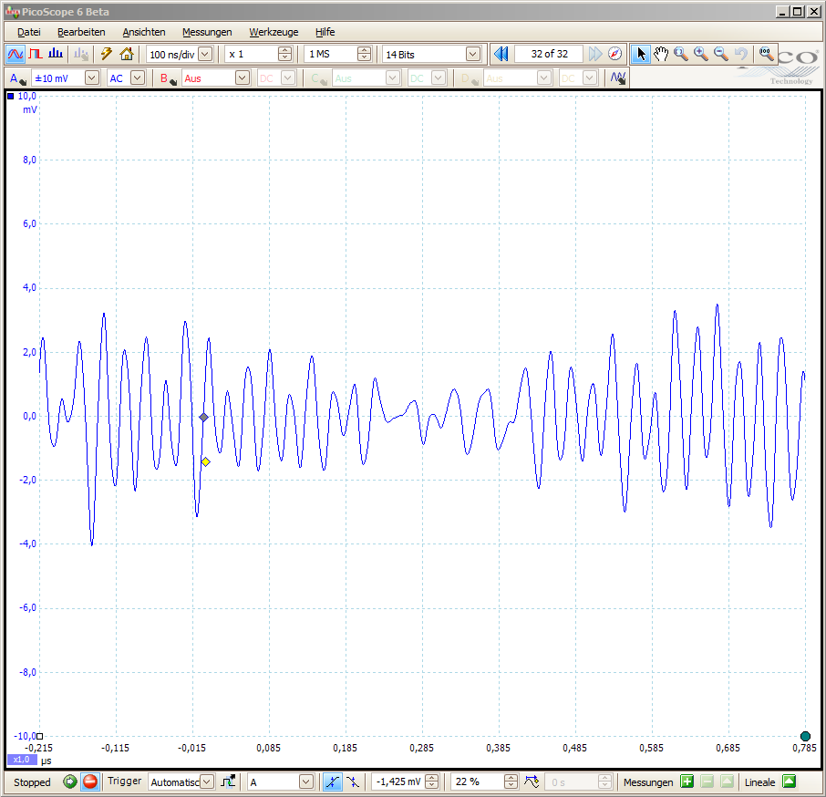This screenshot has height=797, width=826.
Task: Click the trigger delay enable icon
Action: pyautogui.click(x=532, y=781)
